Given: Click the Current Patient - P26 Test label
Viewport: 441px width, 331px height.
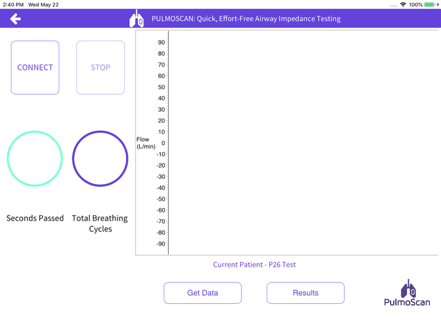Looking at the screenshot, I should pos(255,265).
